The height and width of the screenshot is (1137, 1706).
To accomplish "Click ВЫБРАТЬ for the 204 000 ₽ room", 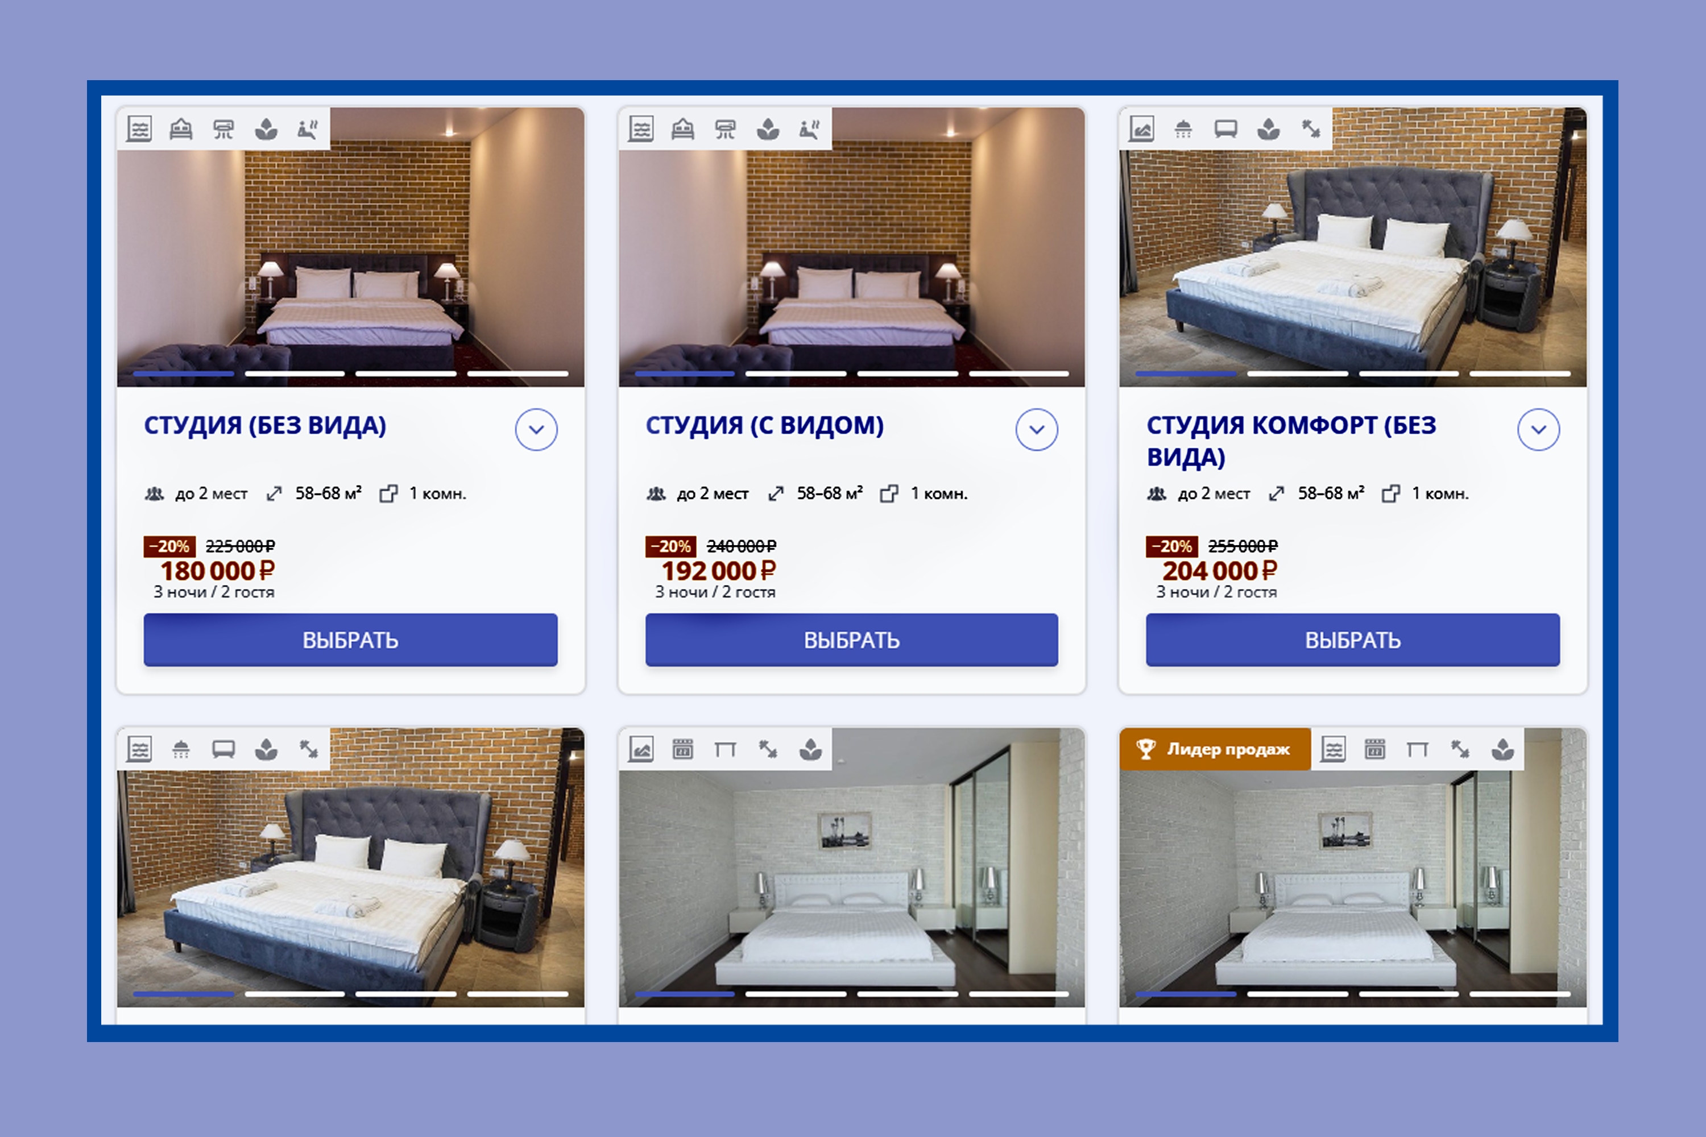I will pyautogui.click(x=1353, y=640).
